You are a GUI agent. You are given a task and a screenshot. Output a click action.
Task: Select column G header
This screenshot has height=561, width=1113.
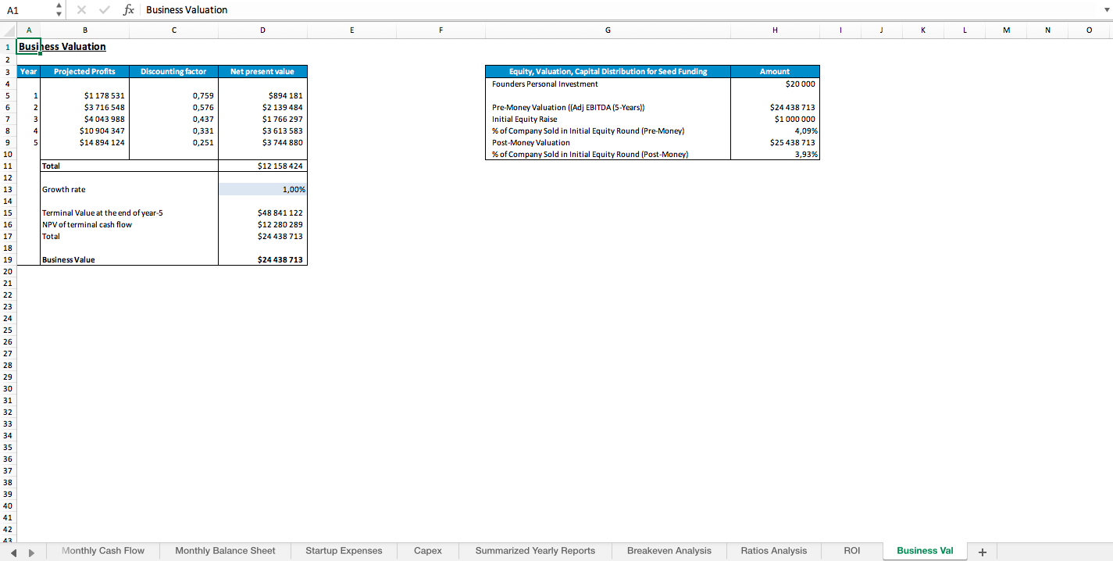608,30
